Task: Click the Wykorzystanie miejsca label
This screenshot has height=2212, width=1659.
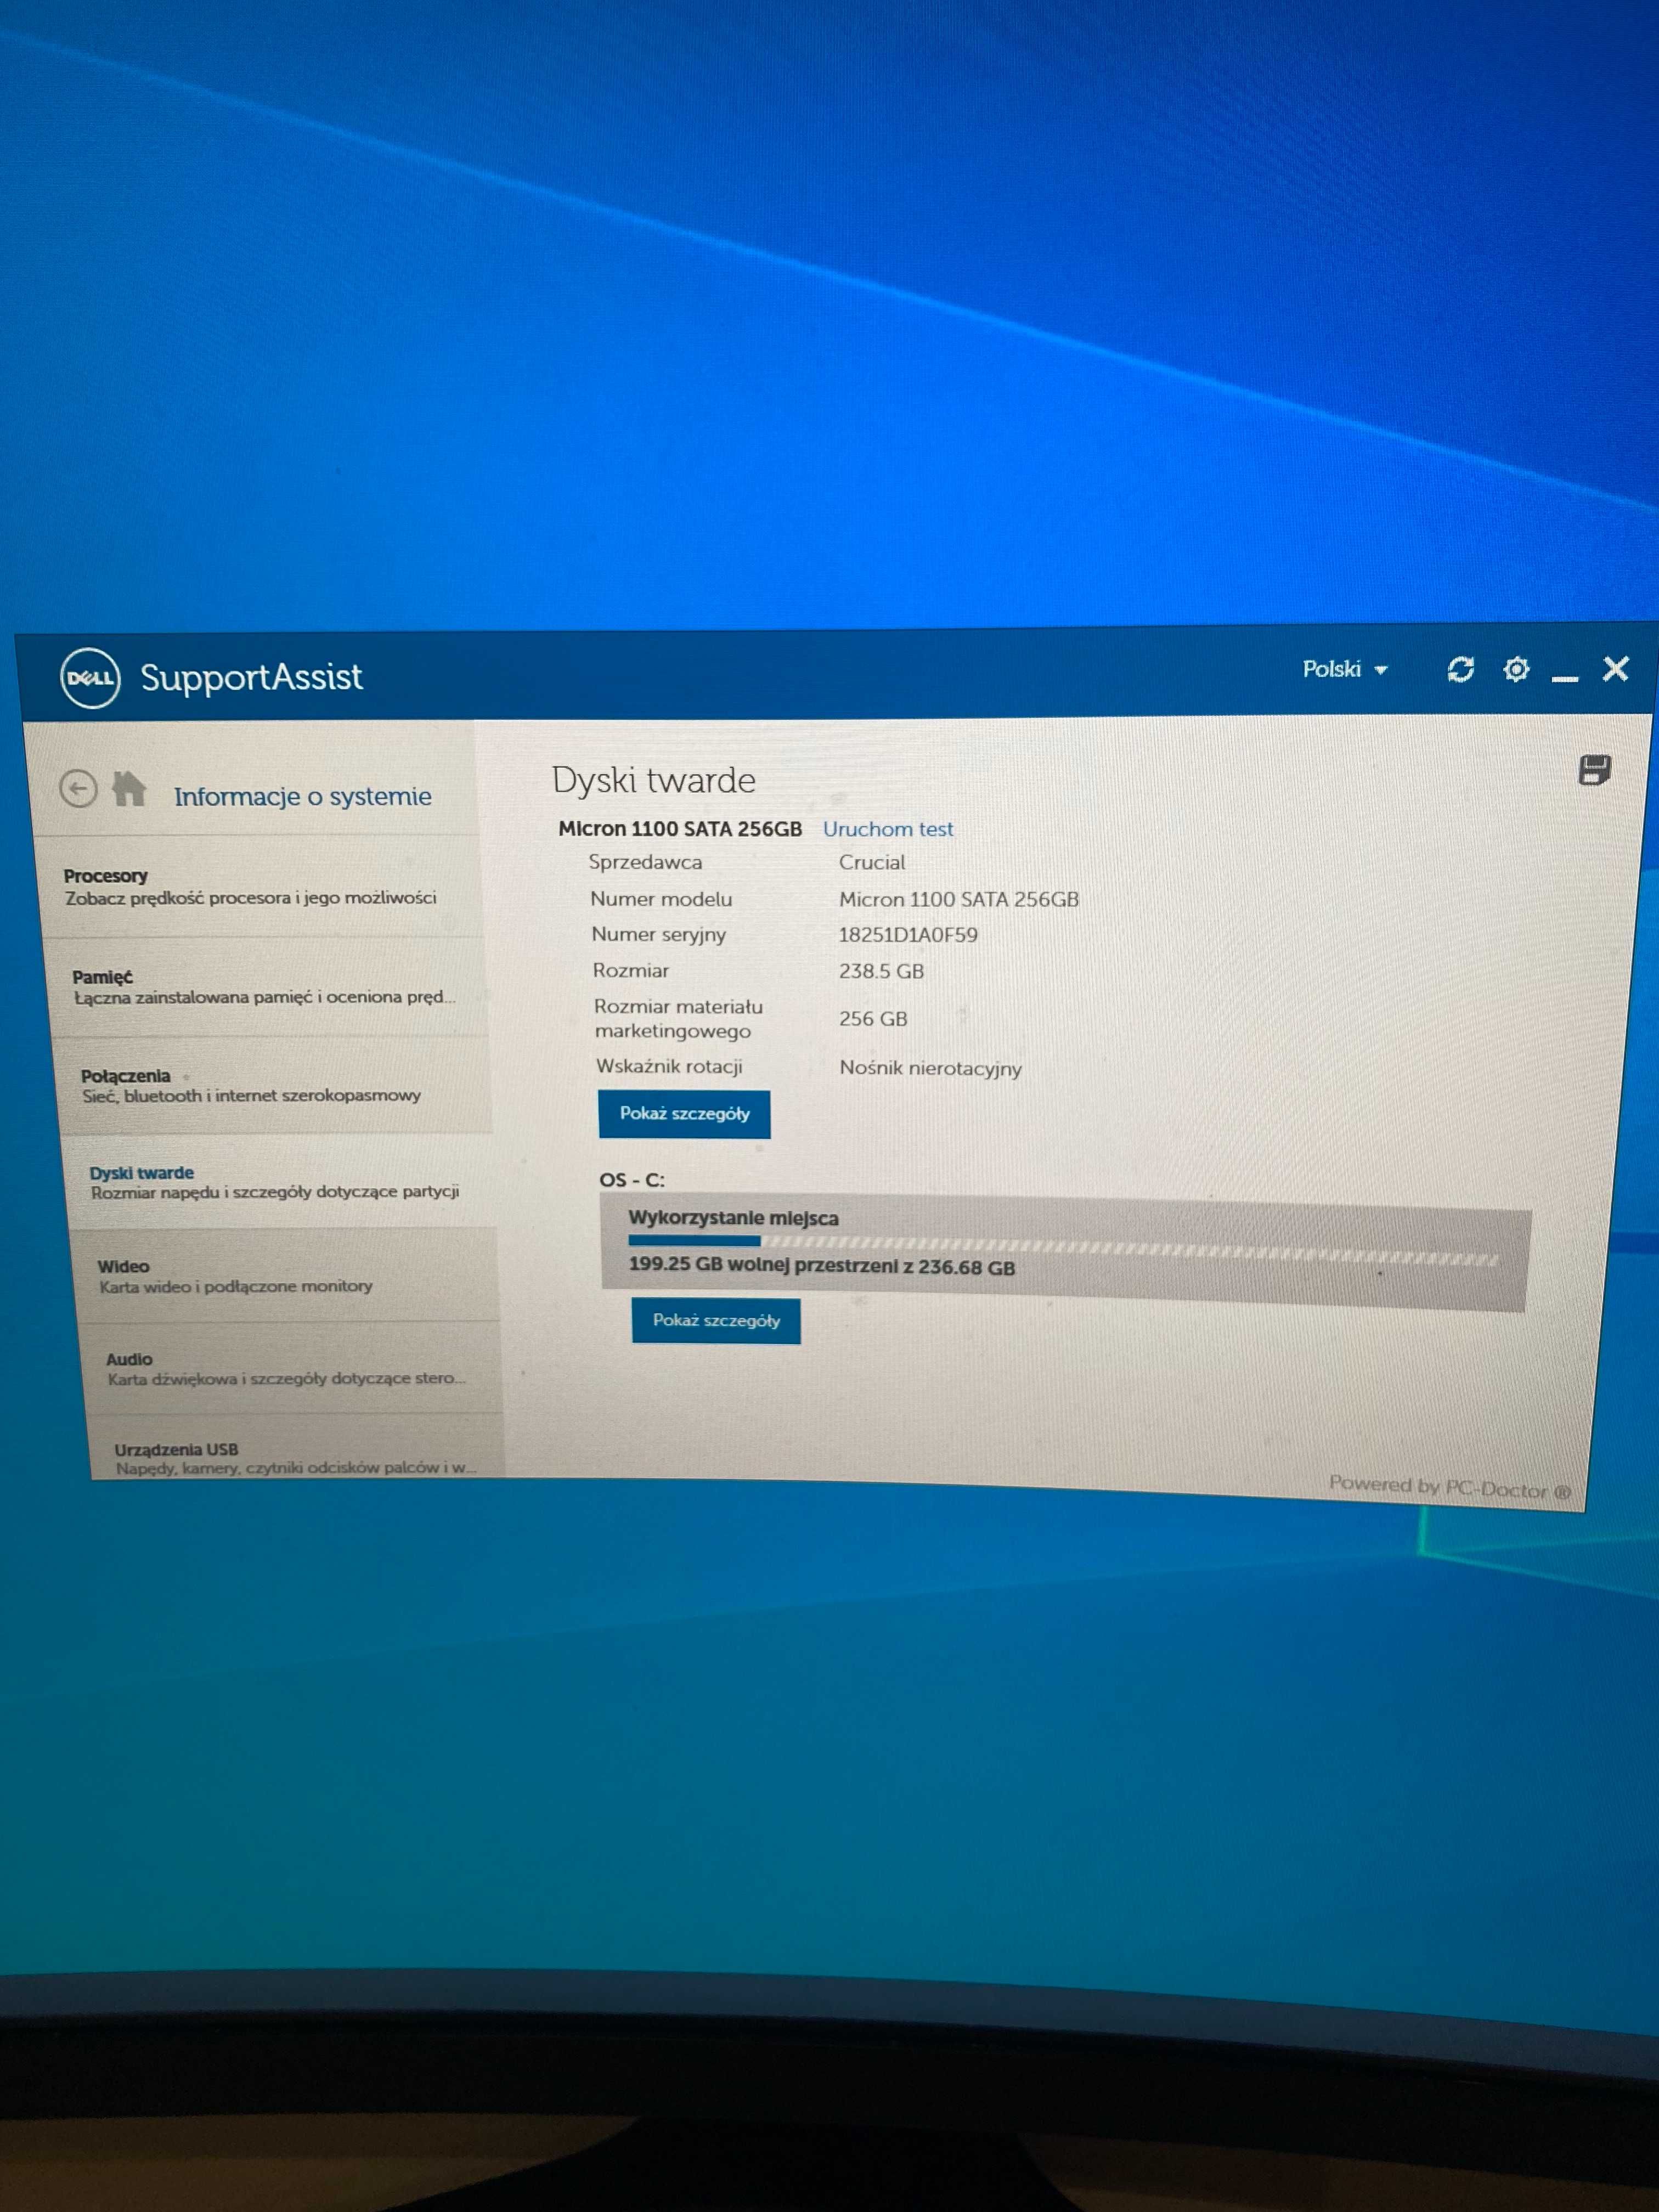Action: 733,1218
